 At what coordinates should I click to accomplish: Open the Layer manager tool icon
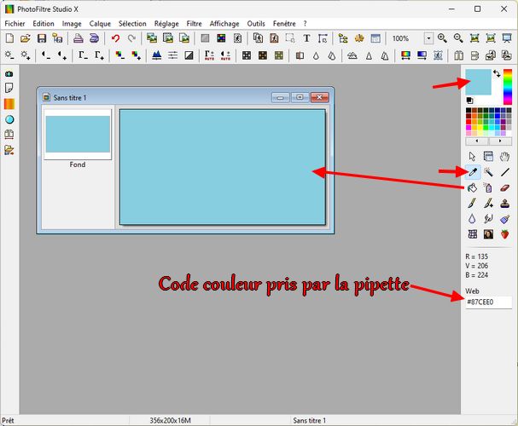point(488,156)
